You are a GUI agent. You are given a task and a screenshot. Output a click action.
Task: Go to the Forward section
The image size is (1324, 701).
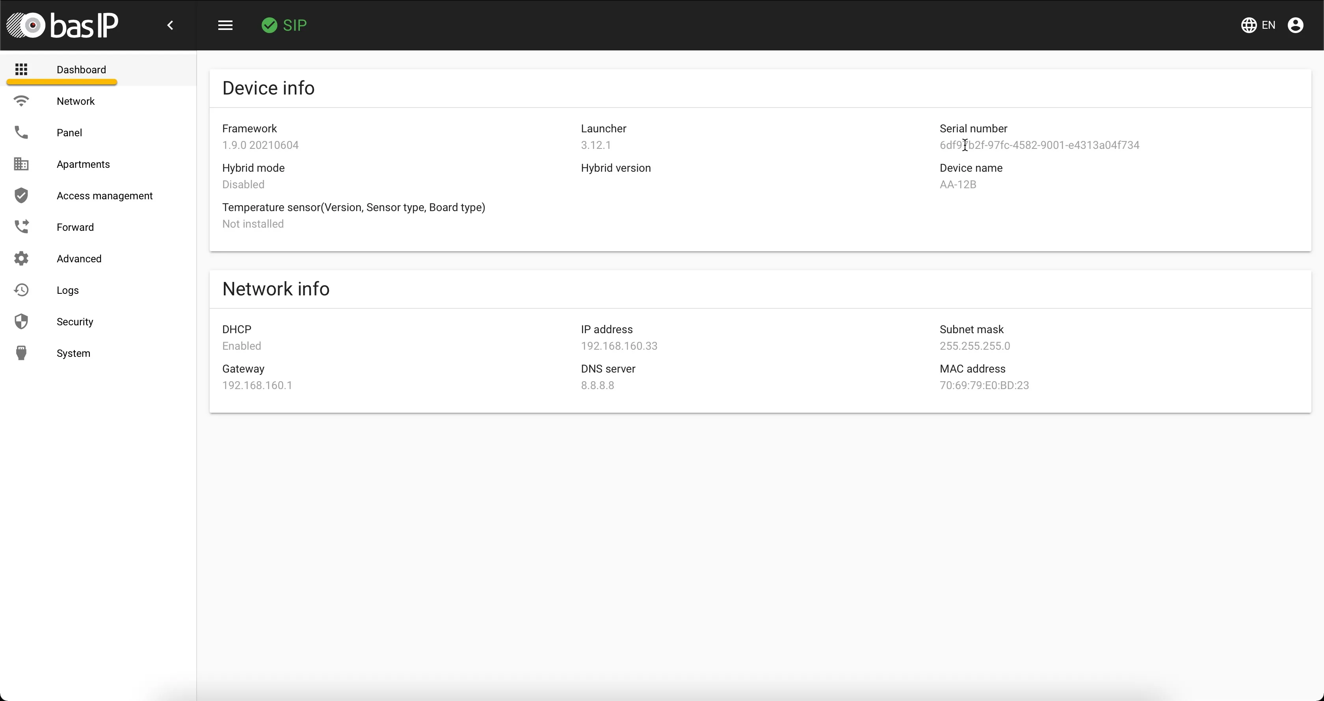98,227
